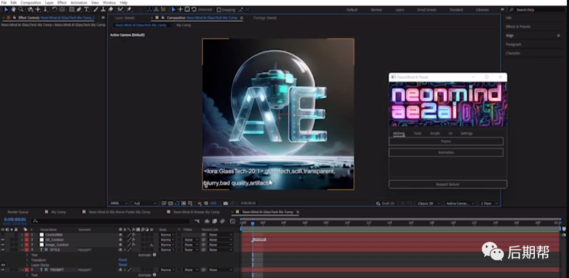Viewport: 569px width, 278px height.
Task: Click the red label color of STYLE layer
Action: click(x=26, y=250)
